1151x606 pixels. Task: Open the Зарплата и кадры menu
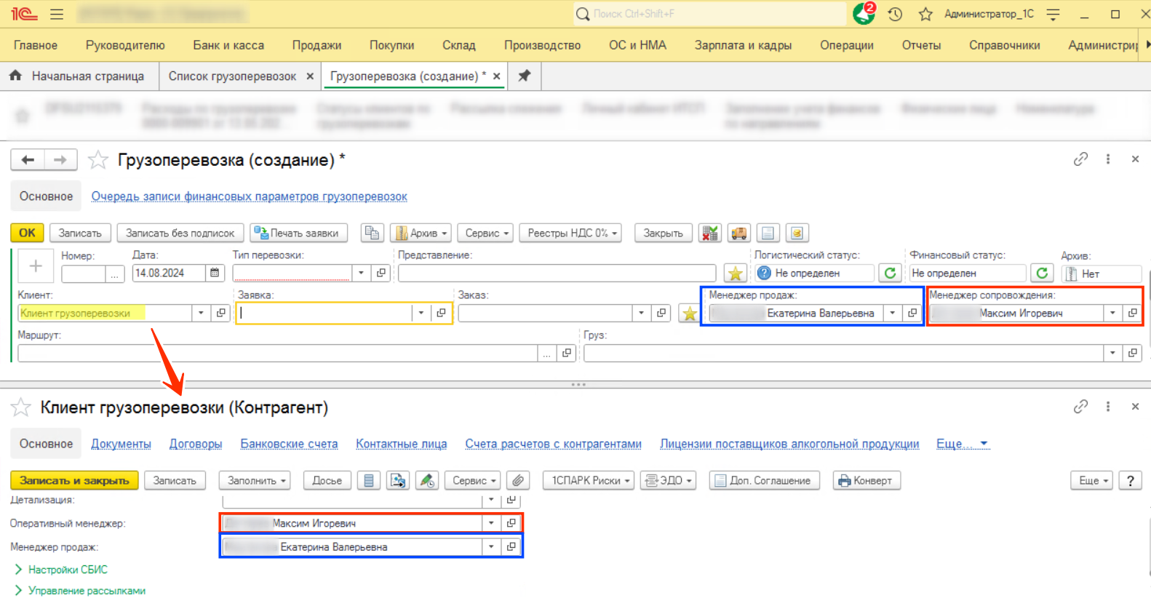pos(743,45)
